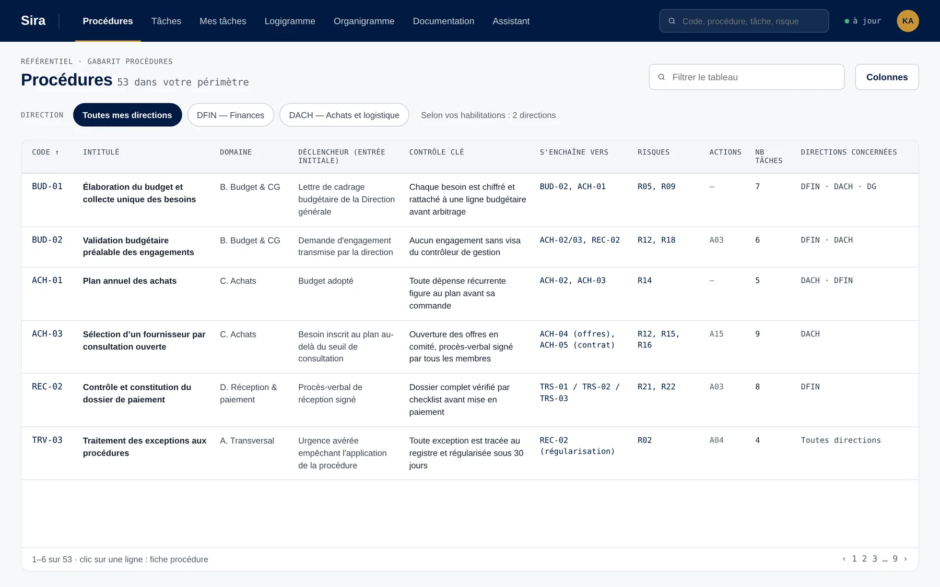Screen dimensions: 940x587
Task: Go to next page arrow in pagination
Action: tap(906, 559)
